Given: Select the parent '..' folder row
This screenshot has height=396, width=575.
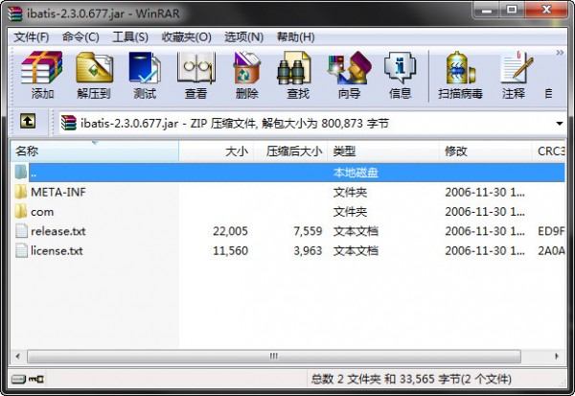Looking at the screenshot, I should [287, 173].
